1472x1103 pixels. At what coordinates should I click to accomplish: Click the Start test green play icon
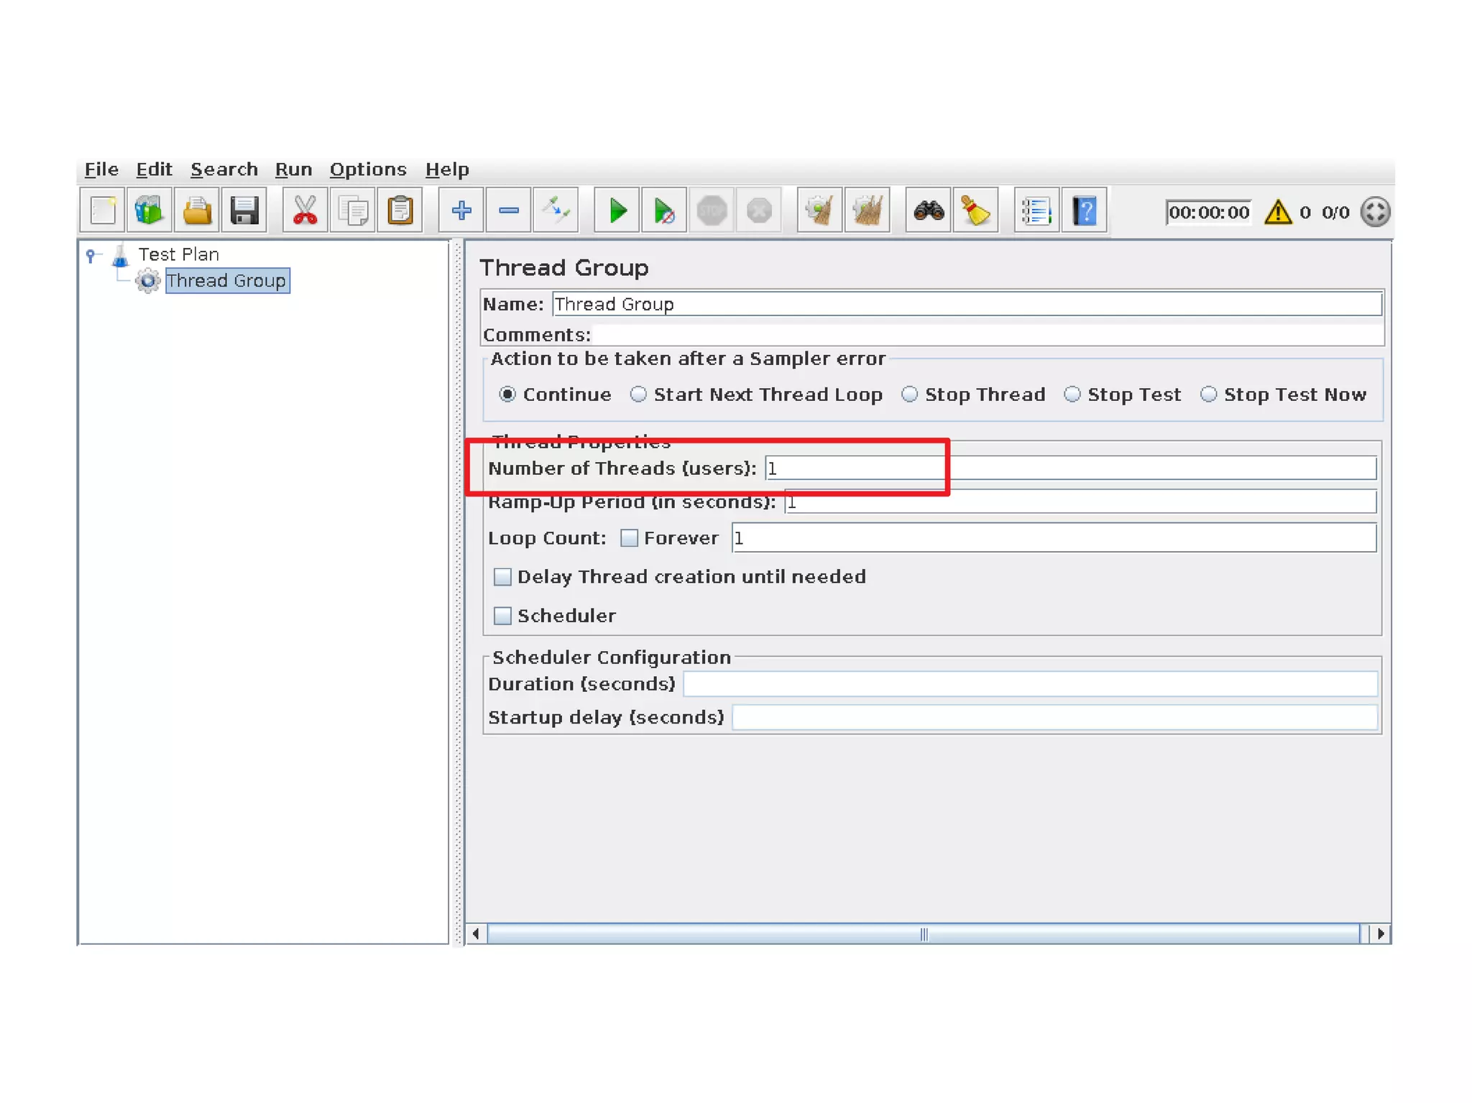click(617, 211)
